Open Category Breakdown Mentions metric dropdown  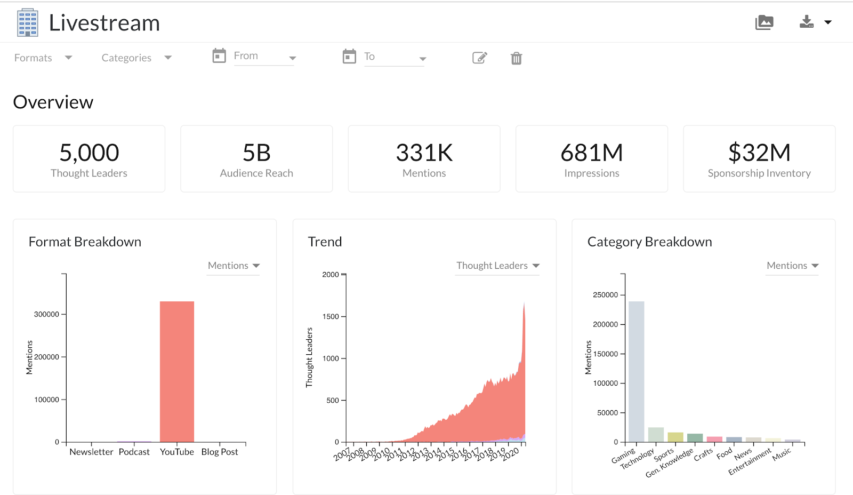pyautogui.click(x=792, y=266)
